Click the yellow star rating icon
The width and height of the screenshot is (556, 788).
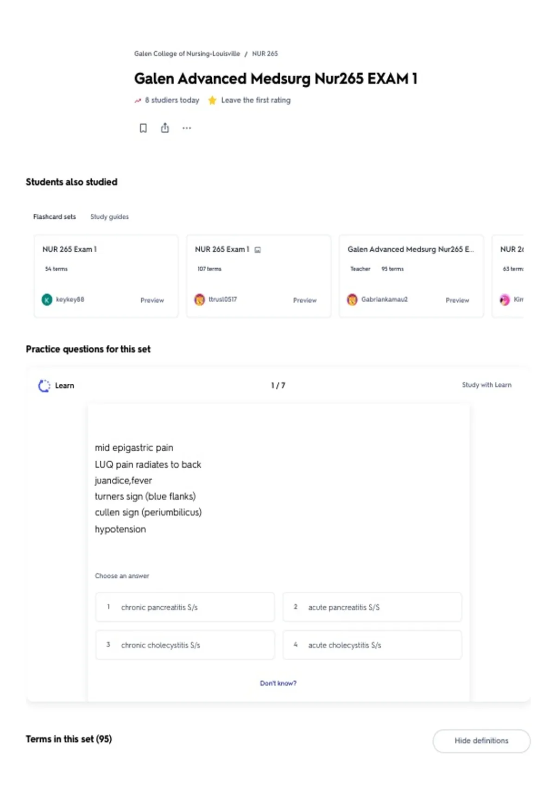(212, 100)
